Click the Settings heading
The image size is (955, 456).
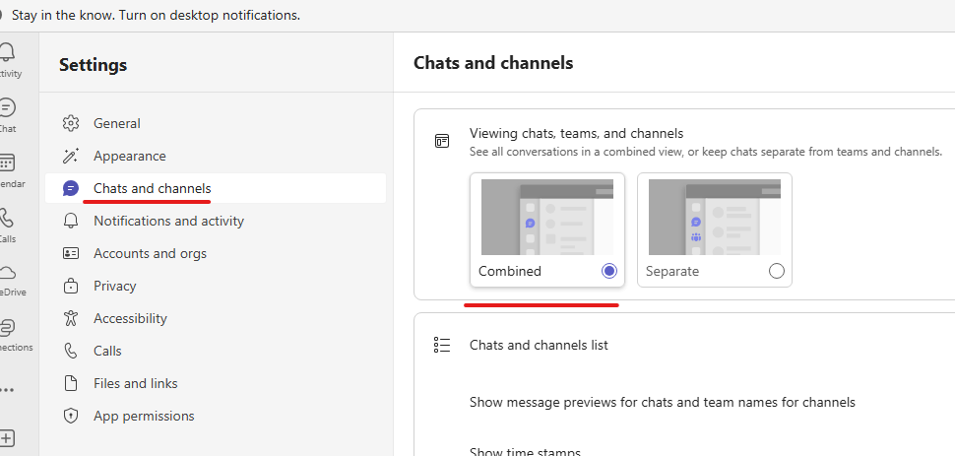pos(94,65)
